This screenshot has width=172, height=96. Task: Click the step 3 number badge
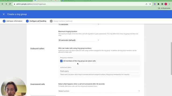click(51, 21)
